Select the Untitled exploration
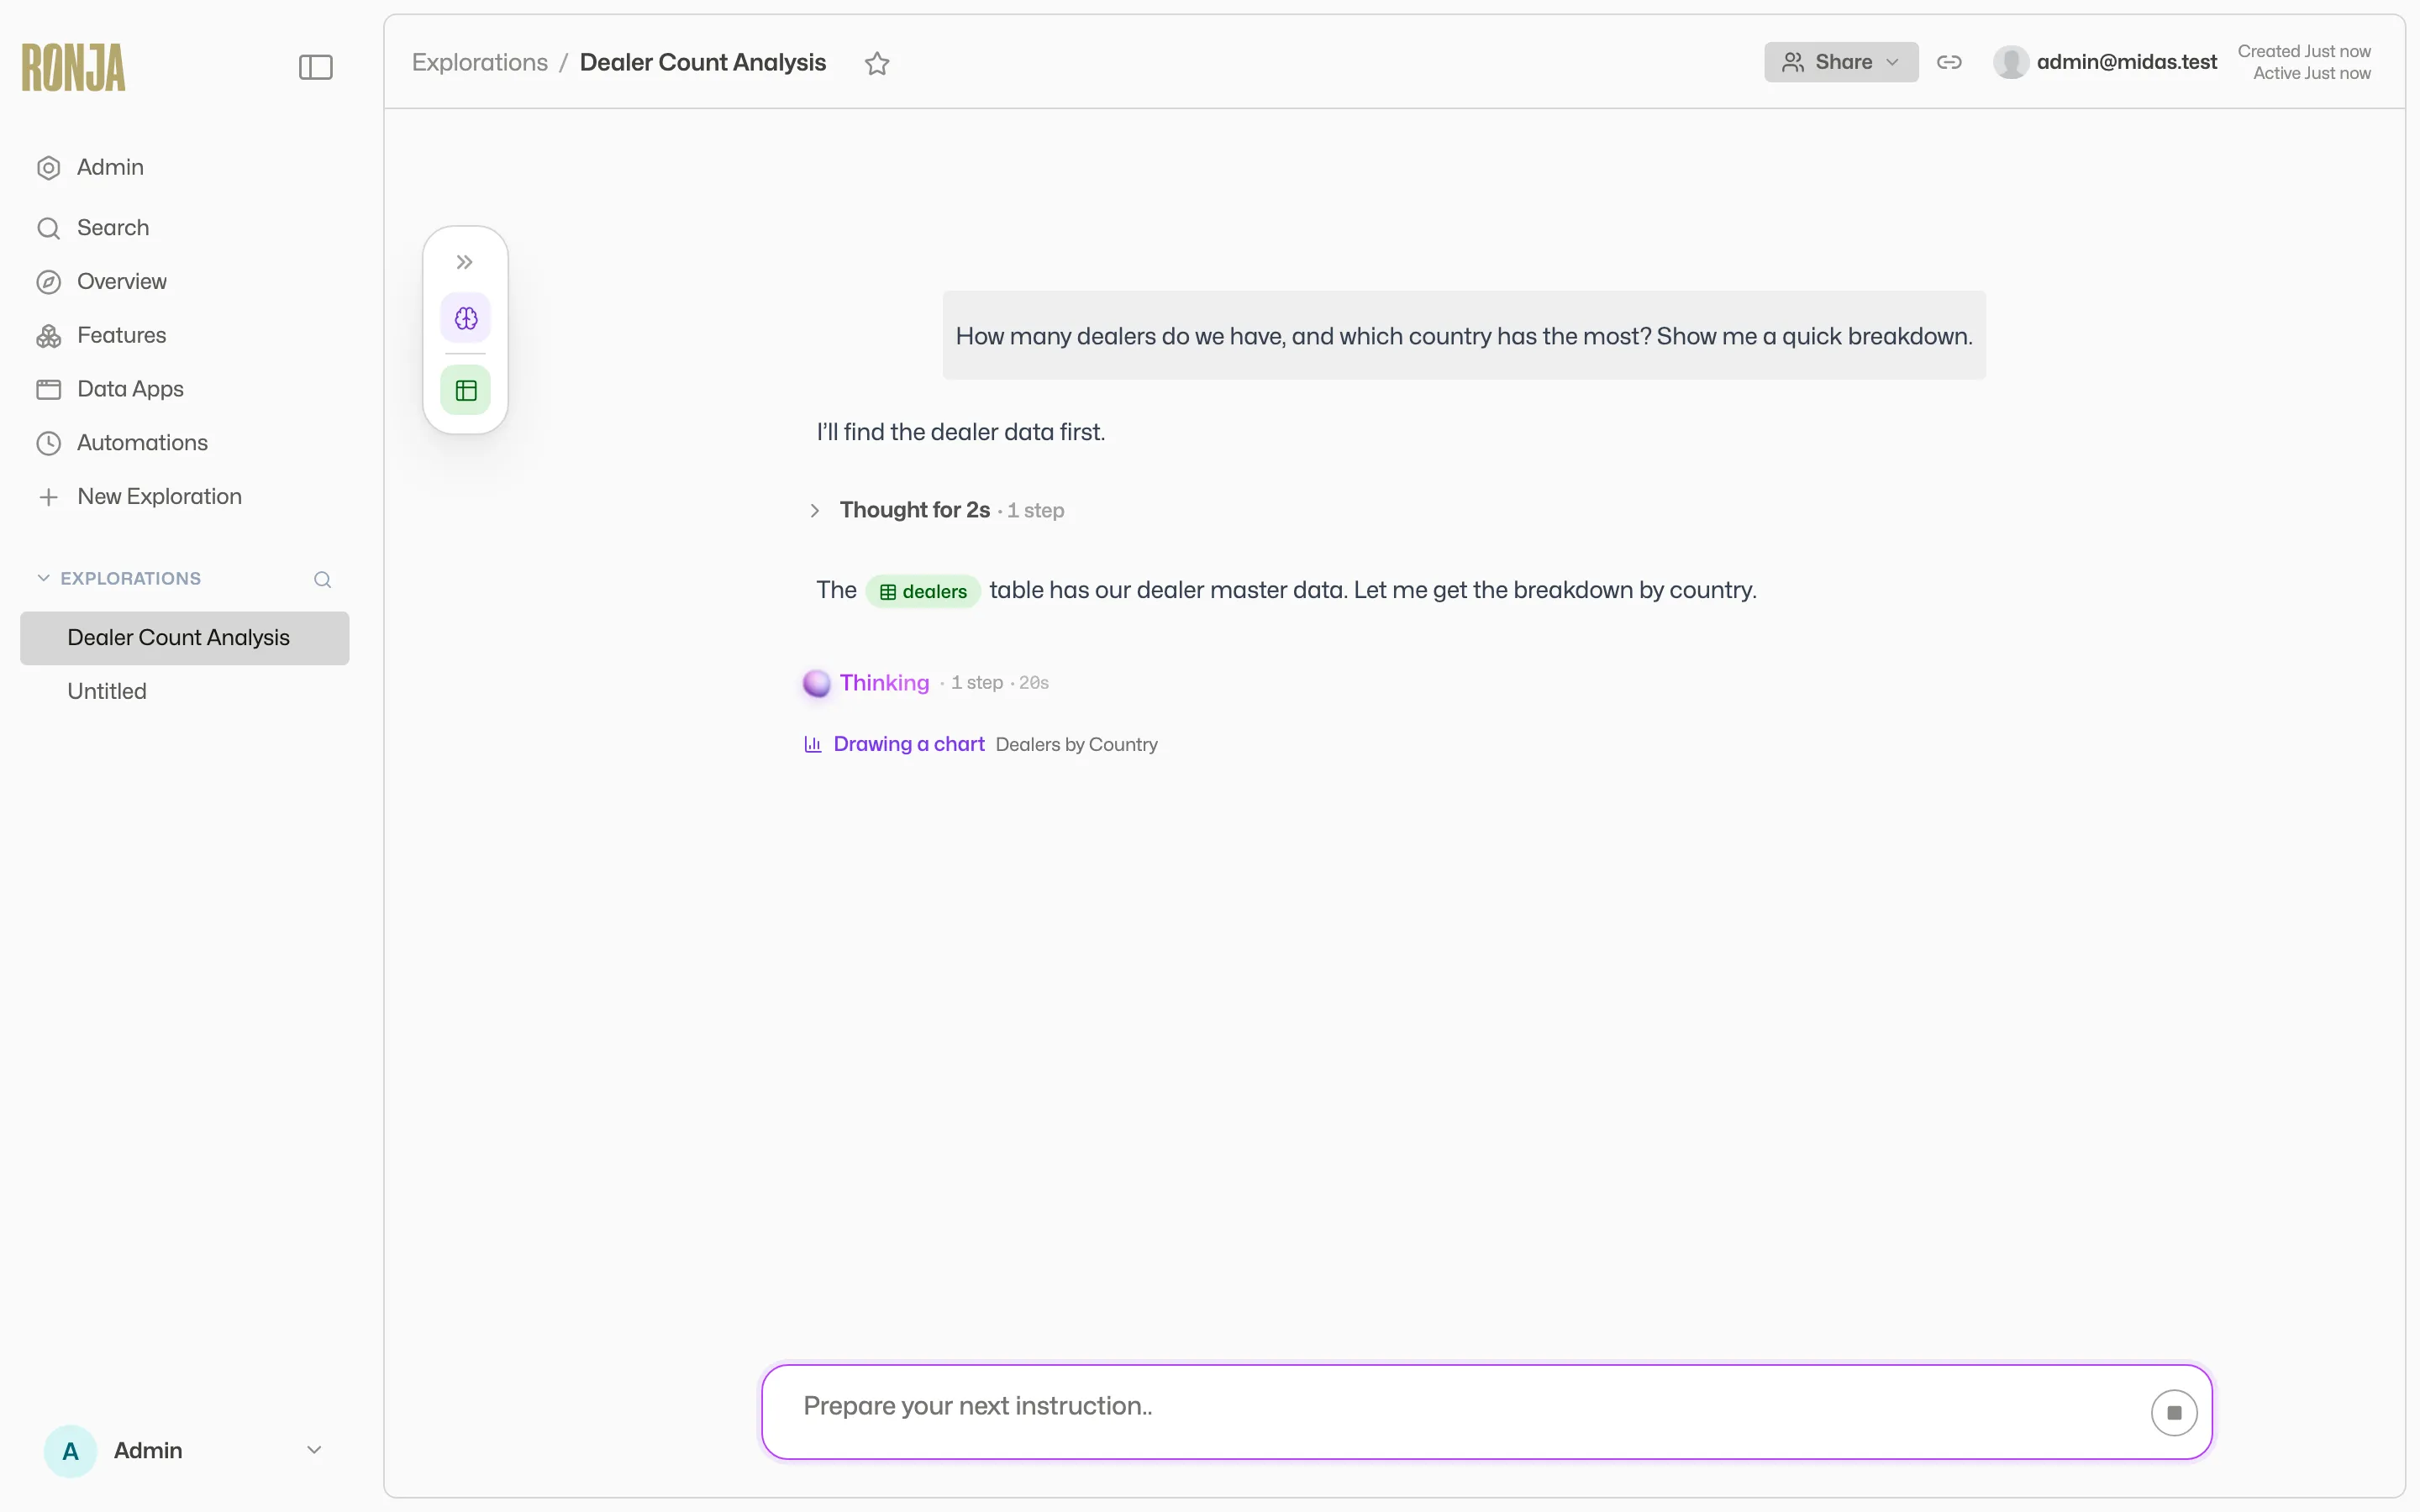The image size is (2420, 1512). 107,691
